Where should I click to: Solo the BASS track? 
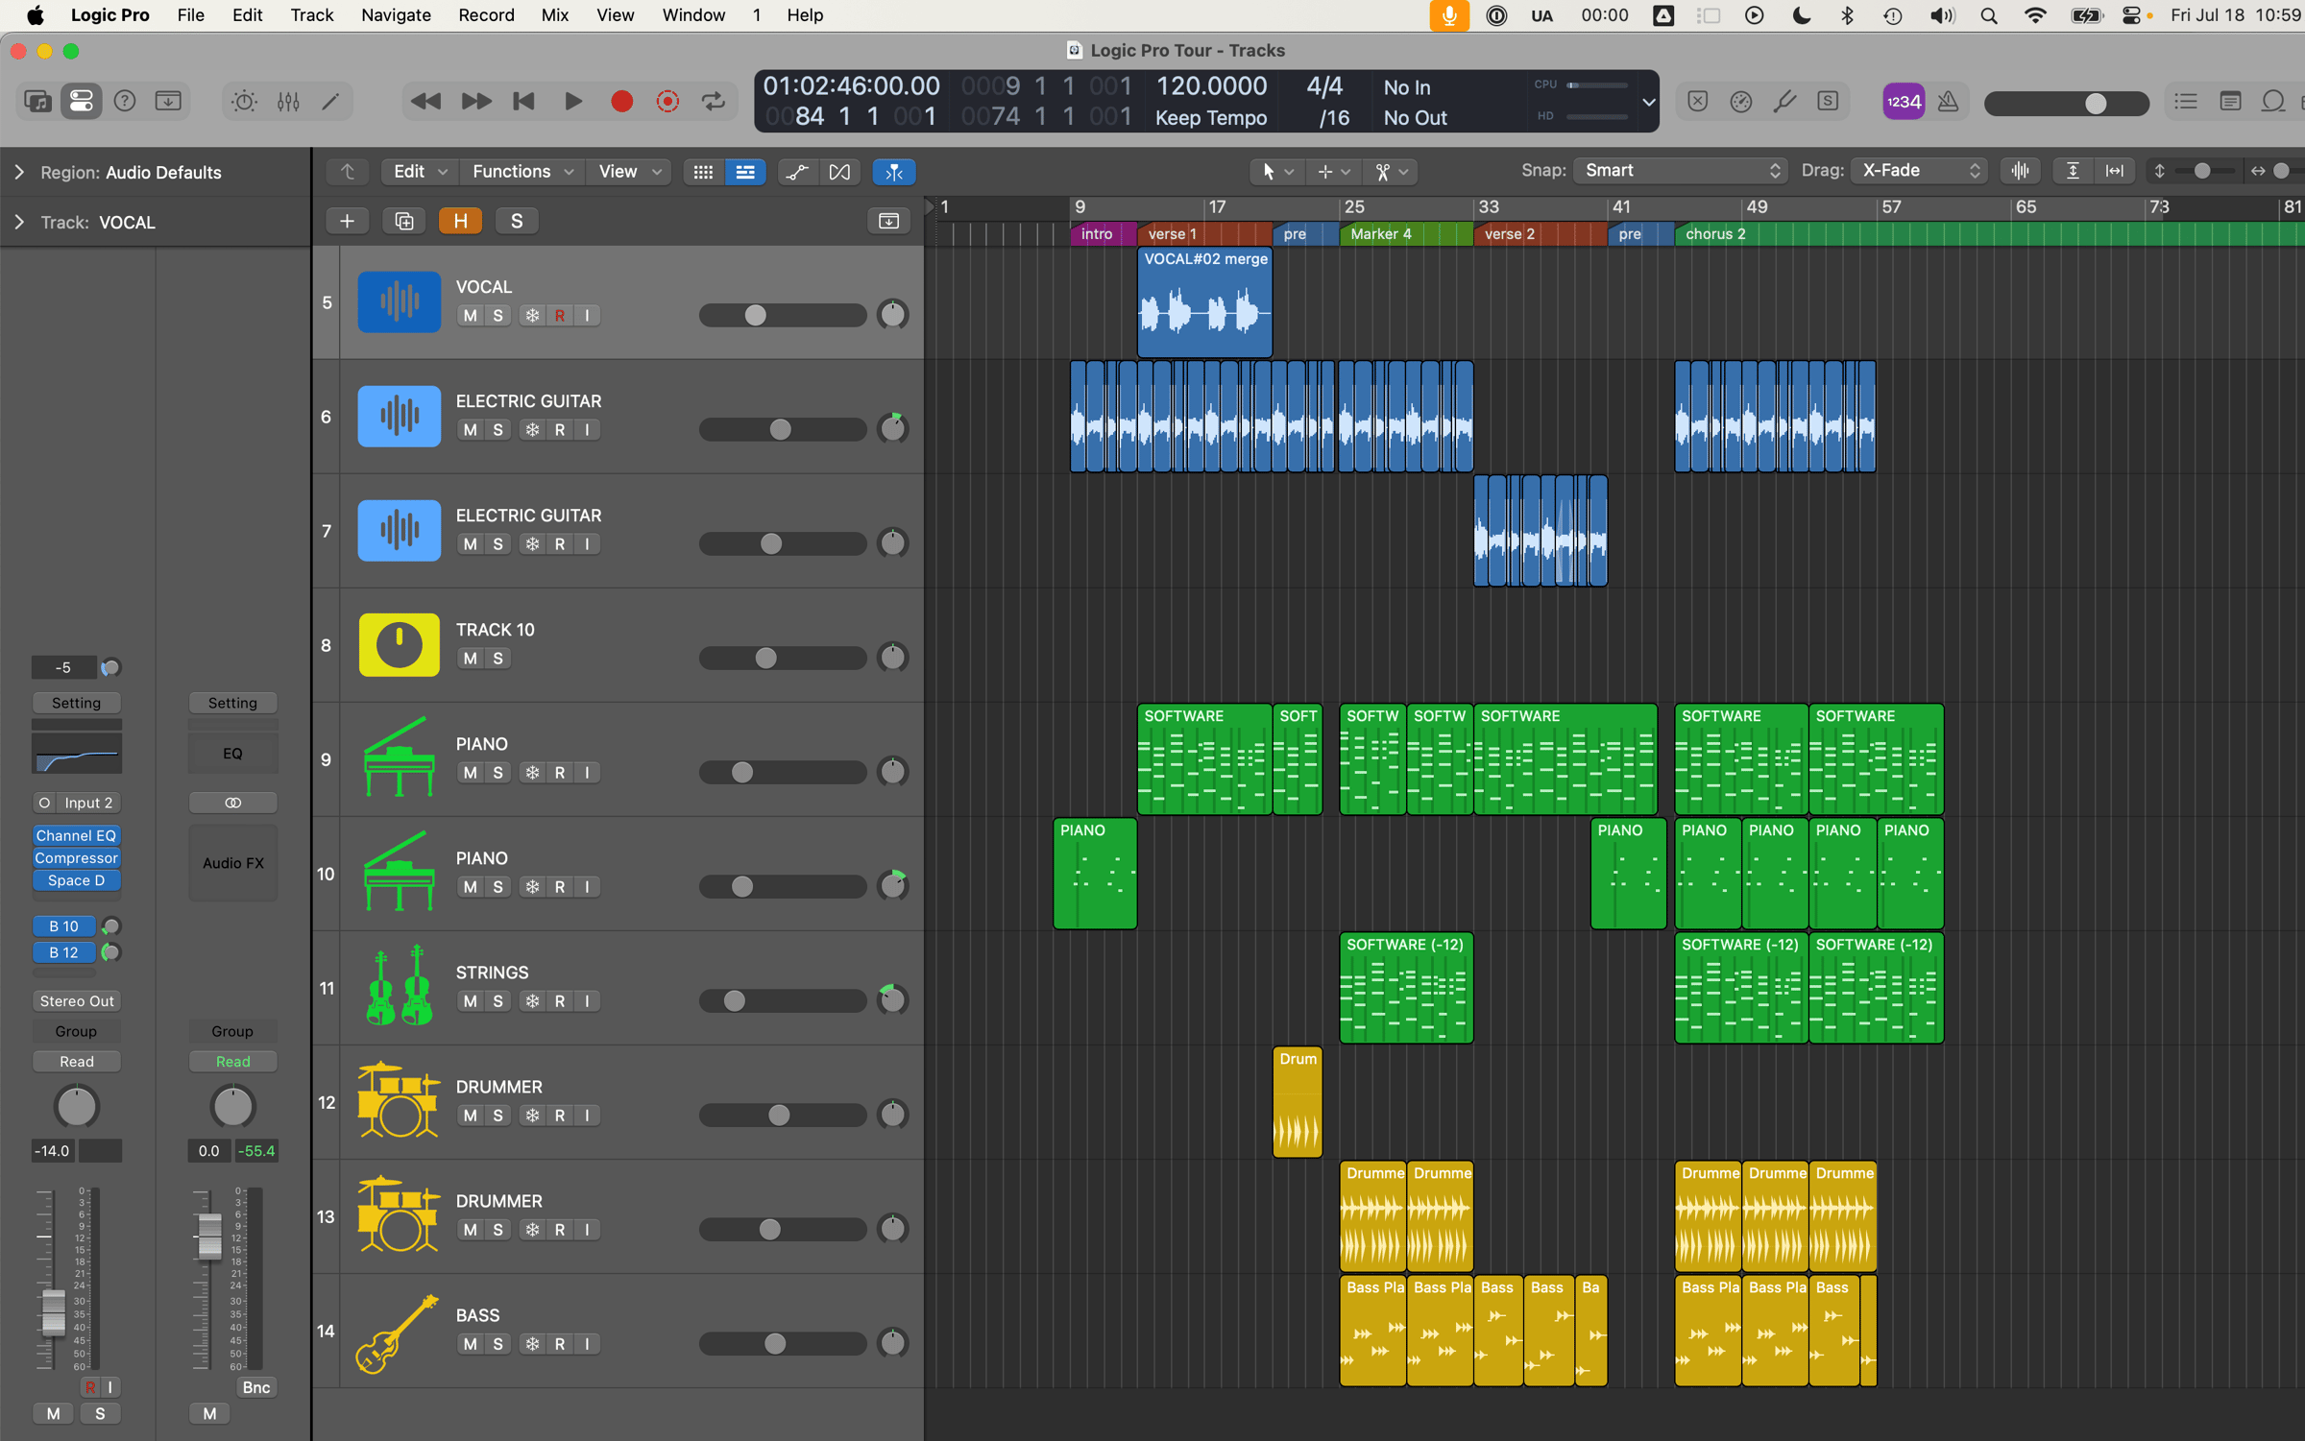point(497,1344)
